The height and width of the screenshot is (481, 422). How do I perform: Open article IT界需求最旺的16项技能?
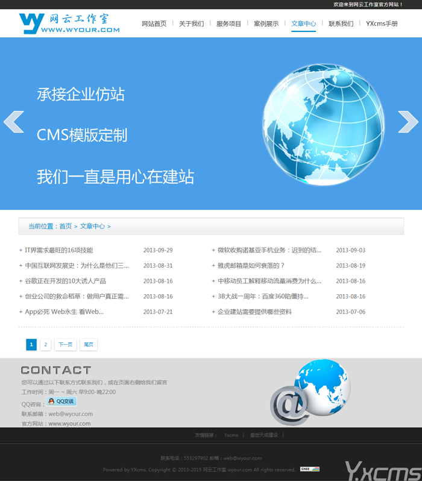click(59, 250)
